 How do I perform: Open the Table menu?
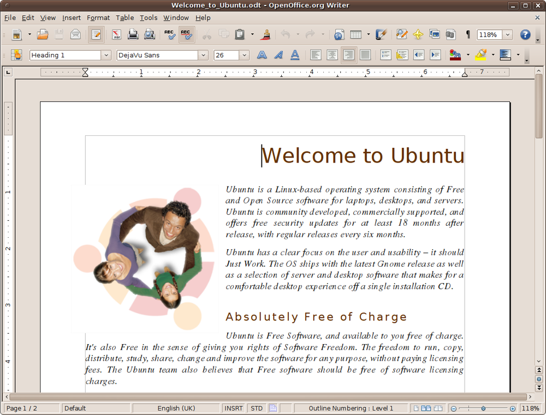tap(124, 17)
